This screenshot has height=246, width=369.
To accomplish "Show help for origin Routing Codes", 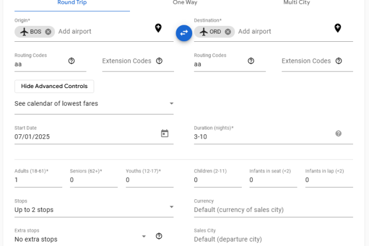I will coord(71,61).
